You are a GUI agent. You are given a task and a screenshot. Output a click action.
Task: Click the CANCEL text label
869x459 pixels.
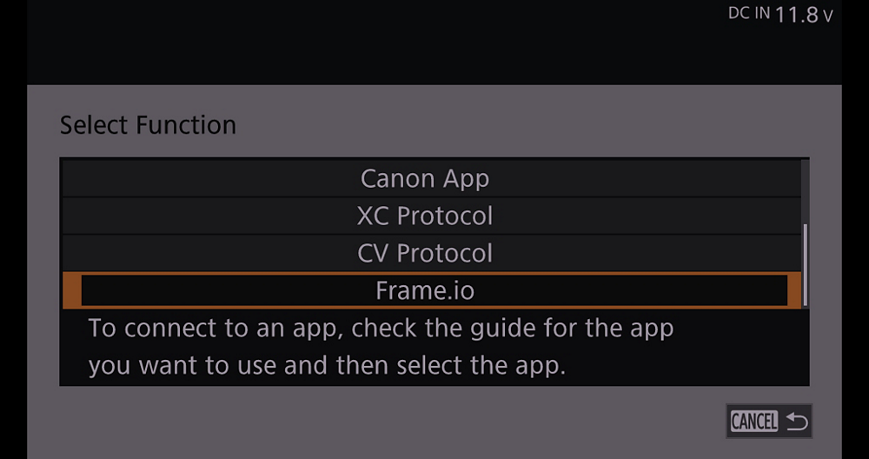(x=754, y=422)
